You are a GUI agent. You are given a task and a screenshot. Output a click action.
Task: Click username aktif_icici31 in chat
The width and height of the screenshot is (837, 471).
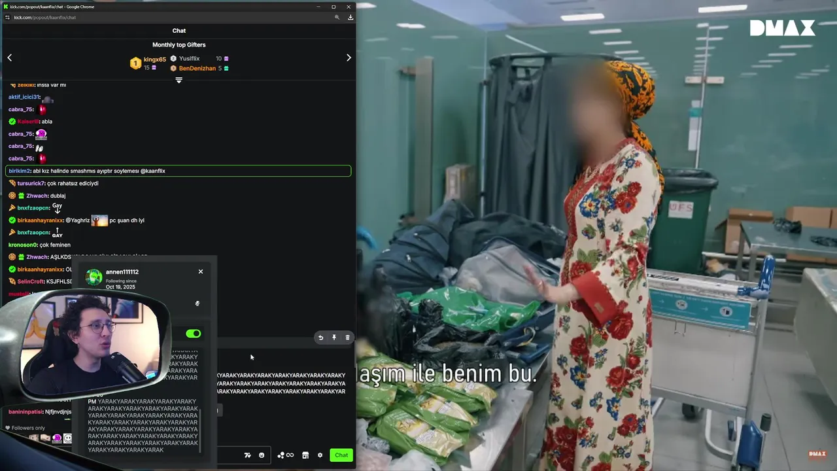point(24,97)
